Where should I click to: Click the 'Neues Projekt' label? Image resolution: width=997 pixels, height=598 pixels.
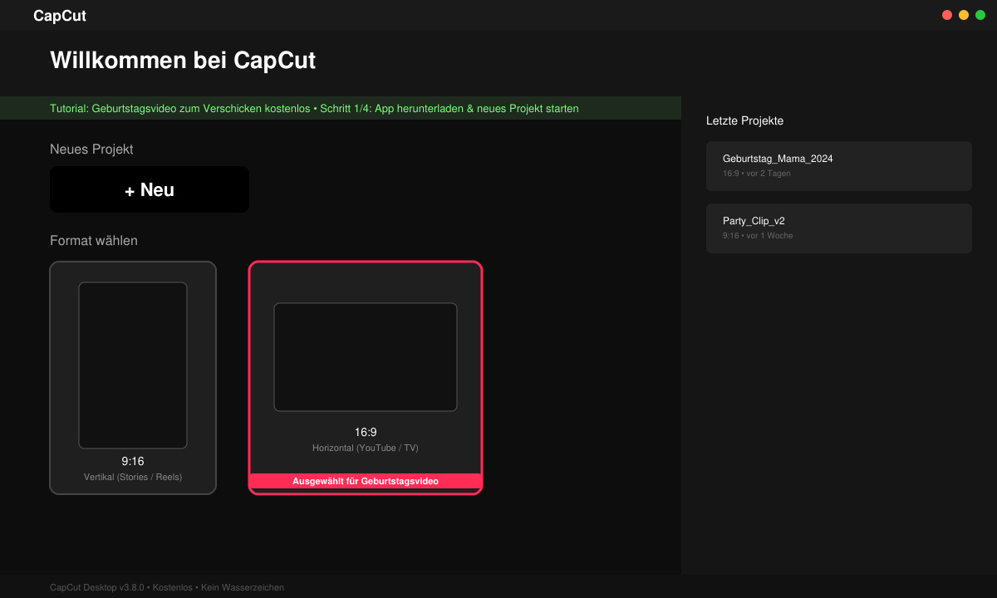coord(91,149)
